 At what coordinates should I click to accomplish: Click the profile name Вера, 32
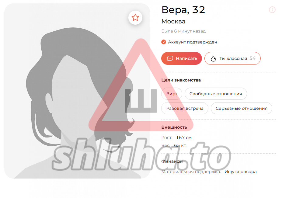point(183,10)
